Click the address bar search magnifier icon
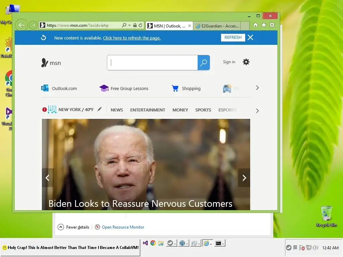Viewport: 343px width, 257px height. pyautogui.click(x=124, y=25)
